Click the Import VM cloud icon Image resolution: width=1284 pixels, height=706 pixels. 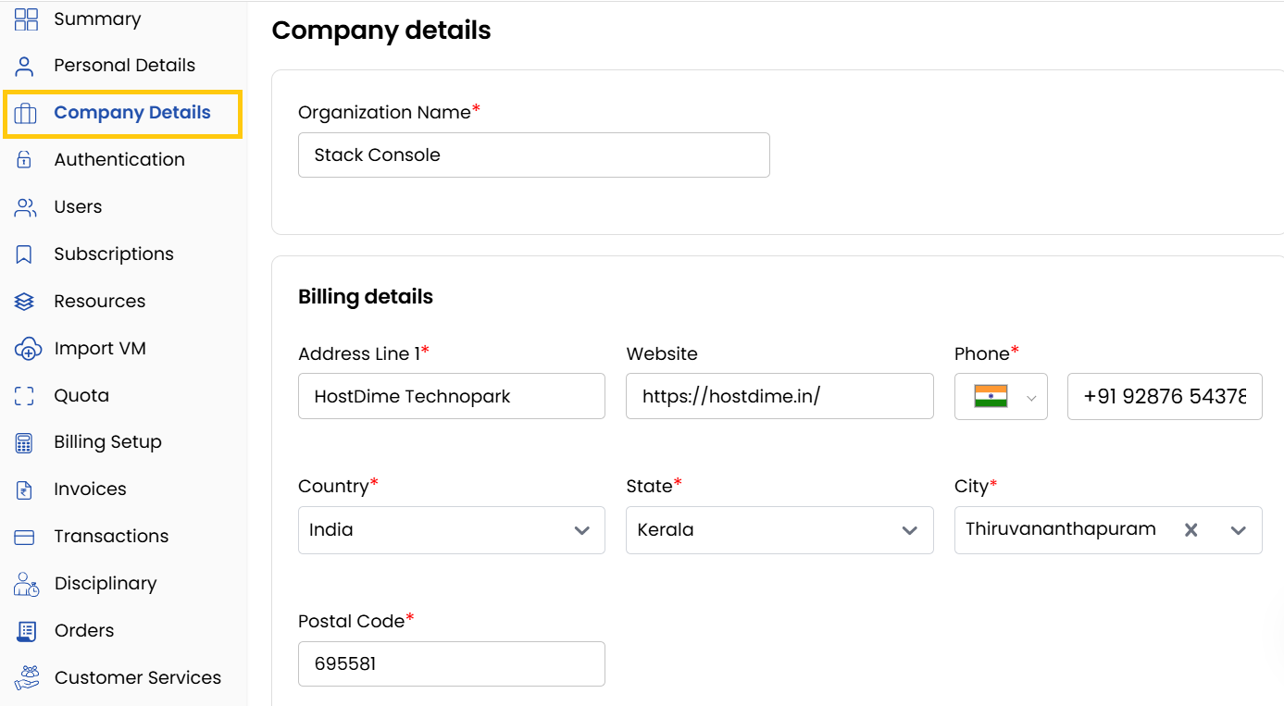coord(26,347)
